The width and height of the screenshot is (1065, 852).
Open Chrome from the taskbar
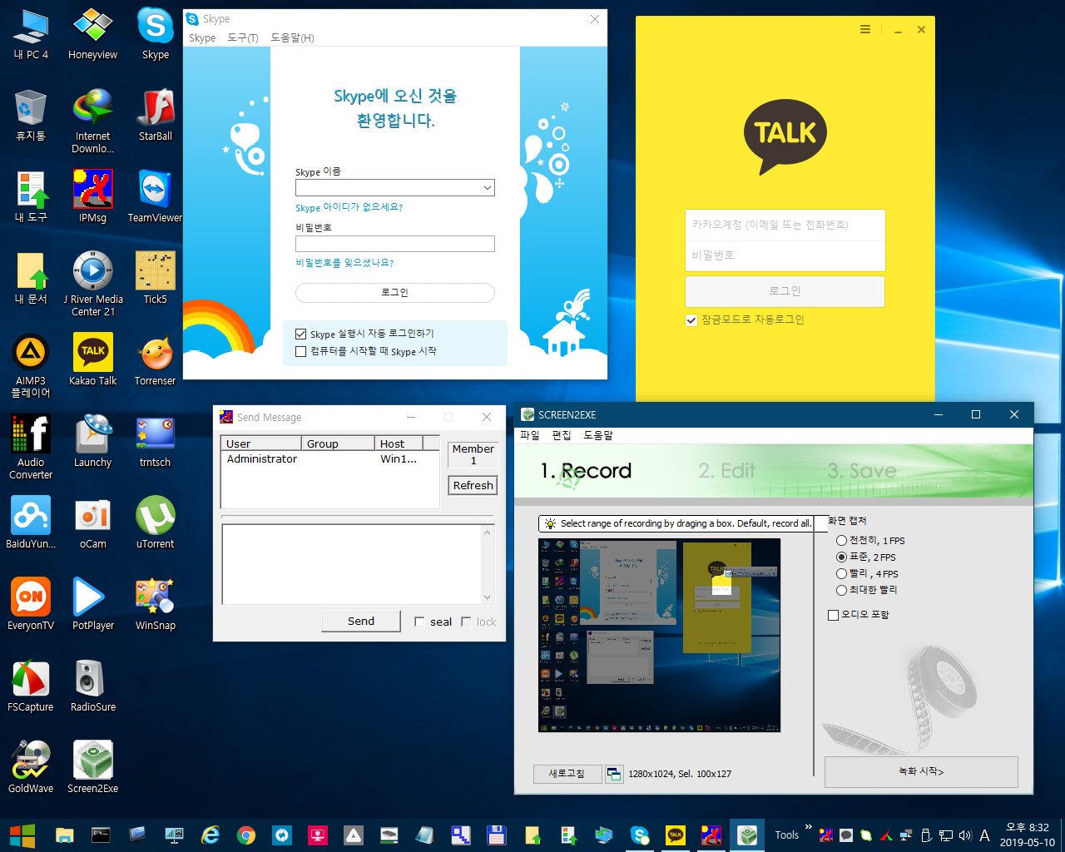click(x=246, y=835)
